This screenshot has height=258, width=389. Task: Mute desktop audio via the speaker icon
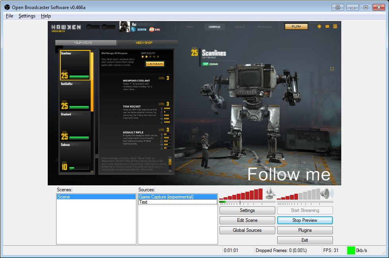coord(326,193)
